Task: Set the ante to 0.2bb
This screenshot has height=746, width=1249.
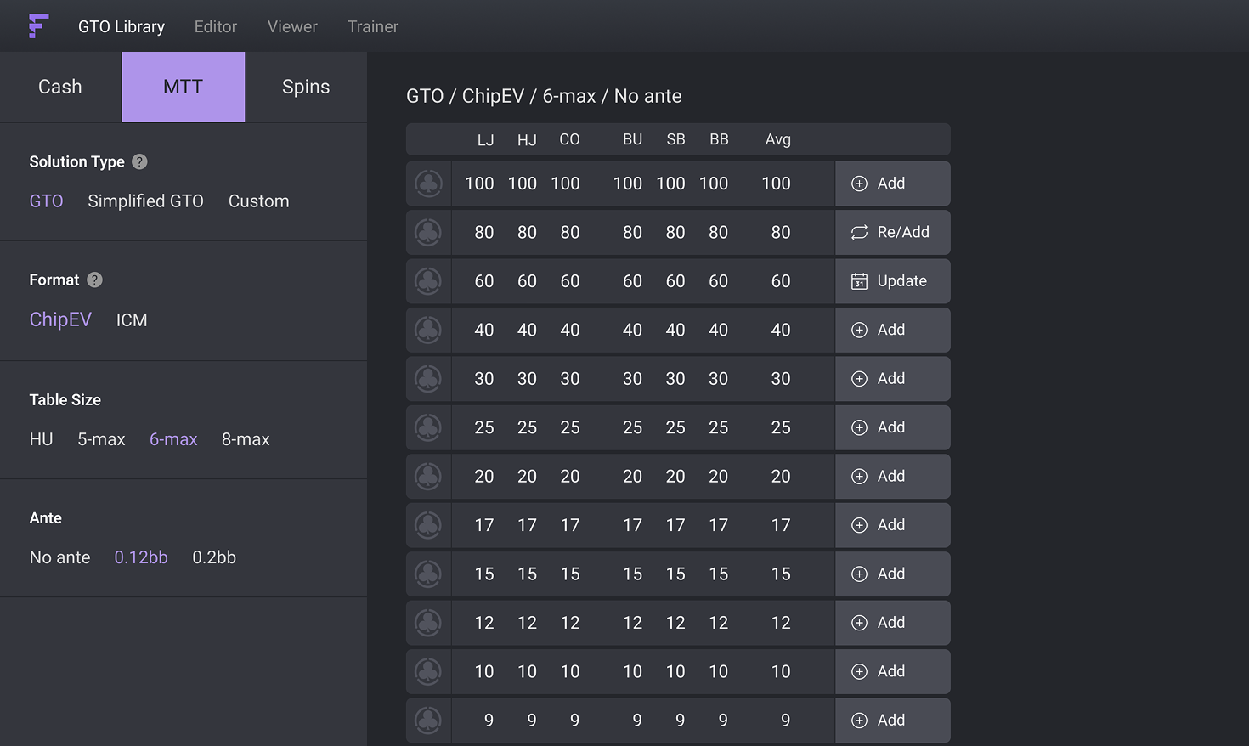Action: (214, 557)
